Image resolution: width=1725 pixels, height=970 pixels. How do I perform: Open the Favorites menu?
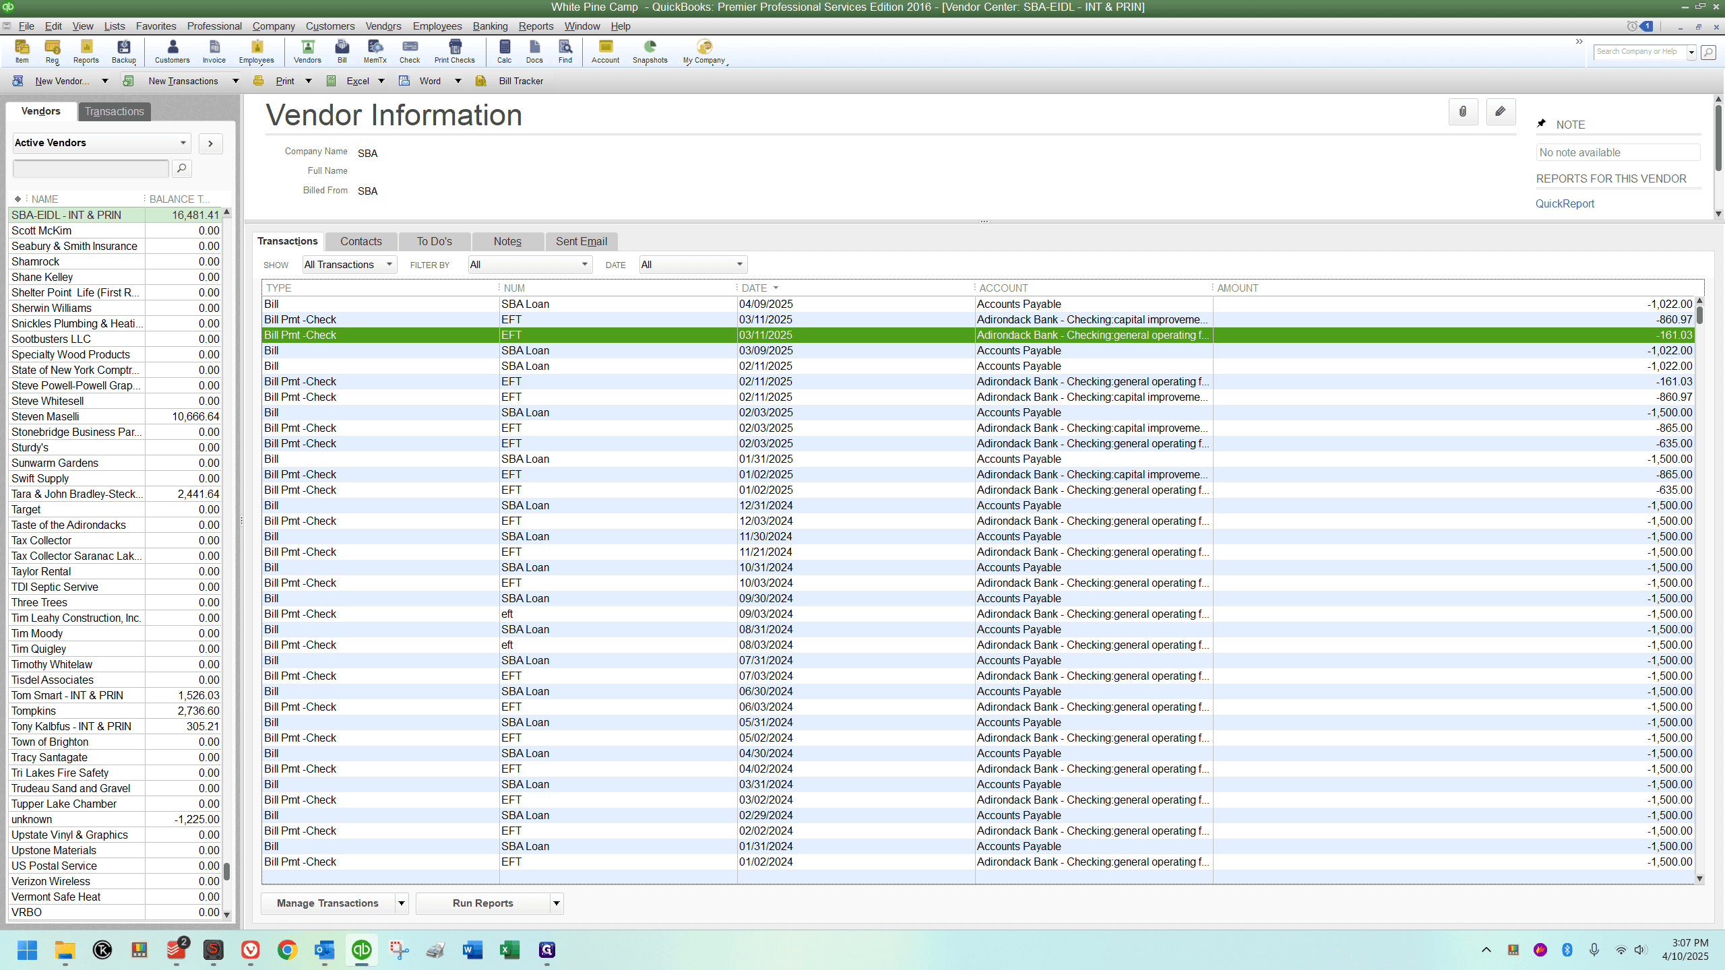click(156, 26)
